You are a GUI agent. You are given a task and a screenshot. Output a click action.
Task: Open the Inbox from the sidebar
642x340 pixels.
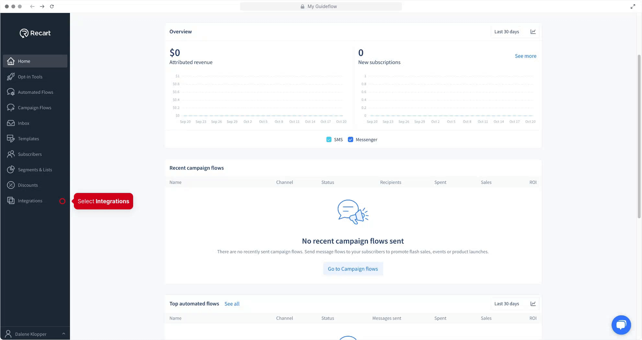click(x=23, y=123)
